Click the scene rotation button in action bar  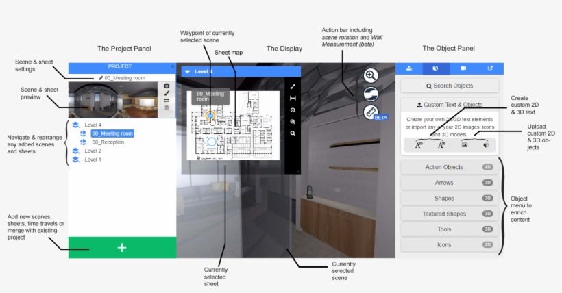[371, 94]
